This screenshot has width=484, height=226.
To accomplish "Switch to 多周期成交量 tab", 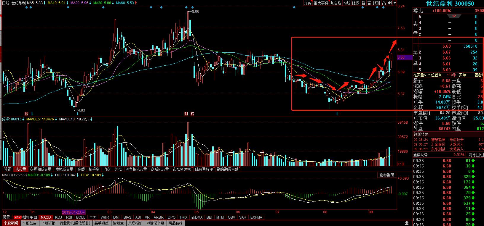I will (x=40, y=169).
